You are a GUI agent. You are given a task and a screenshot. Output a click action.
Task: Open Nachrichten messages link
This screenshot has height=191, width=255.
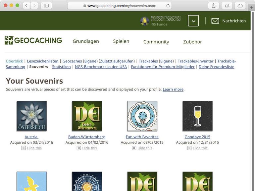[x=234, y=21]
